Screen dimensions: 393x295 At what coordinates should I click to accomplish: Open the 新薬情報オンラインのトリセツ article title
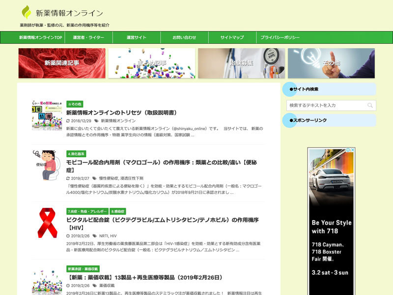(x=121, y=113)
